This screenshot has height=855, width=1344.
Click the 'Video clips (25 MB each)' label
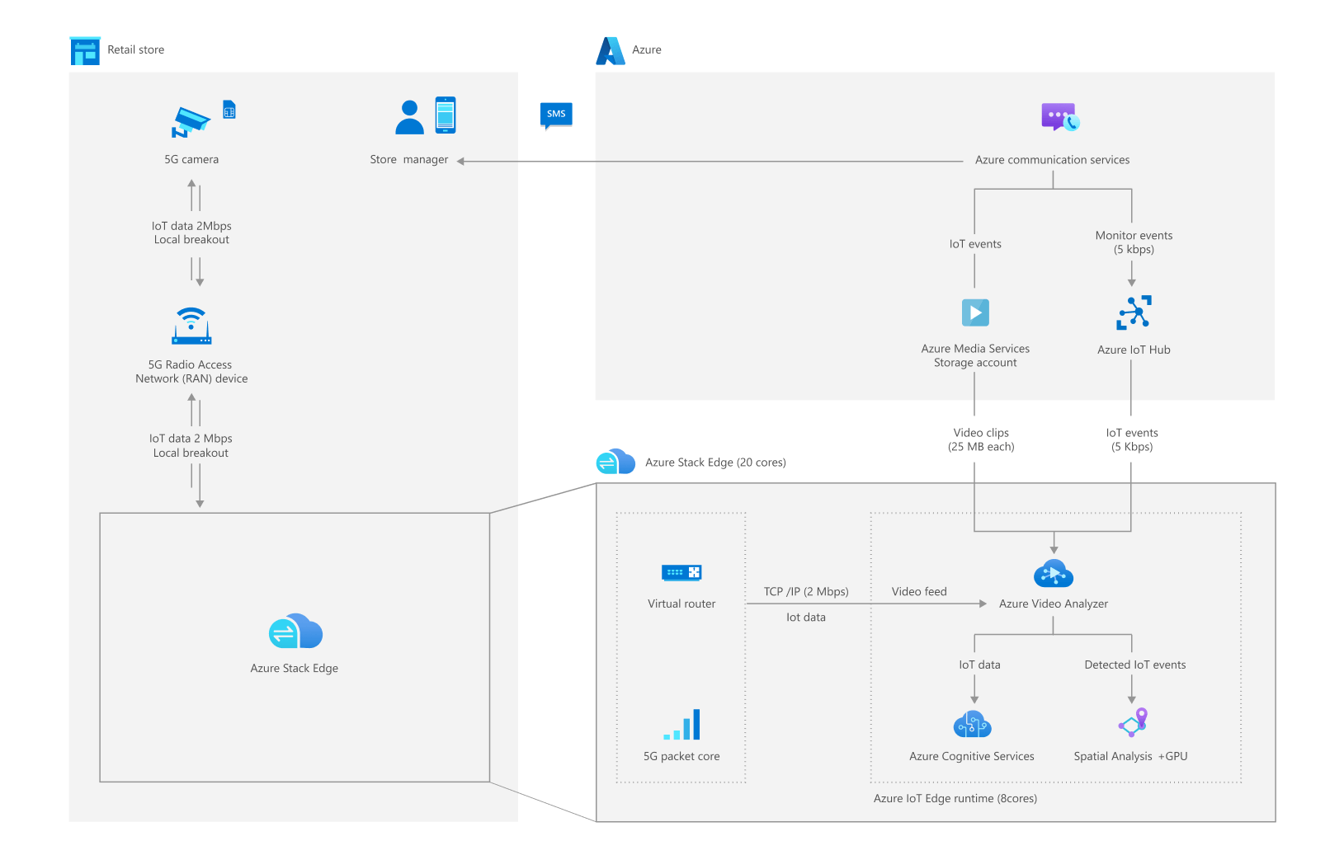tap(981, 439)
